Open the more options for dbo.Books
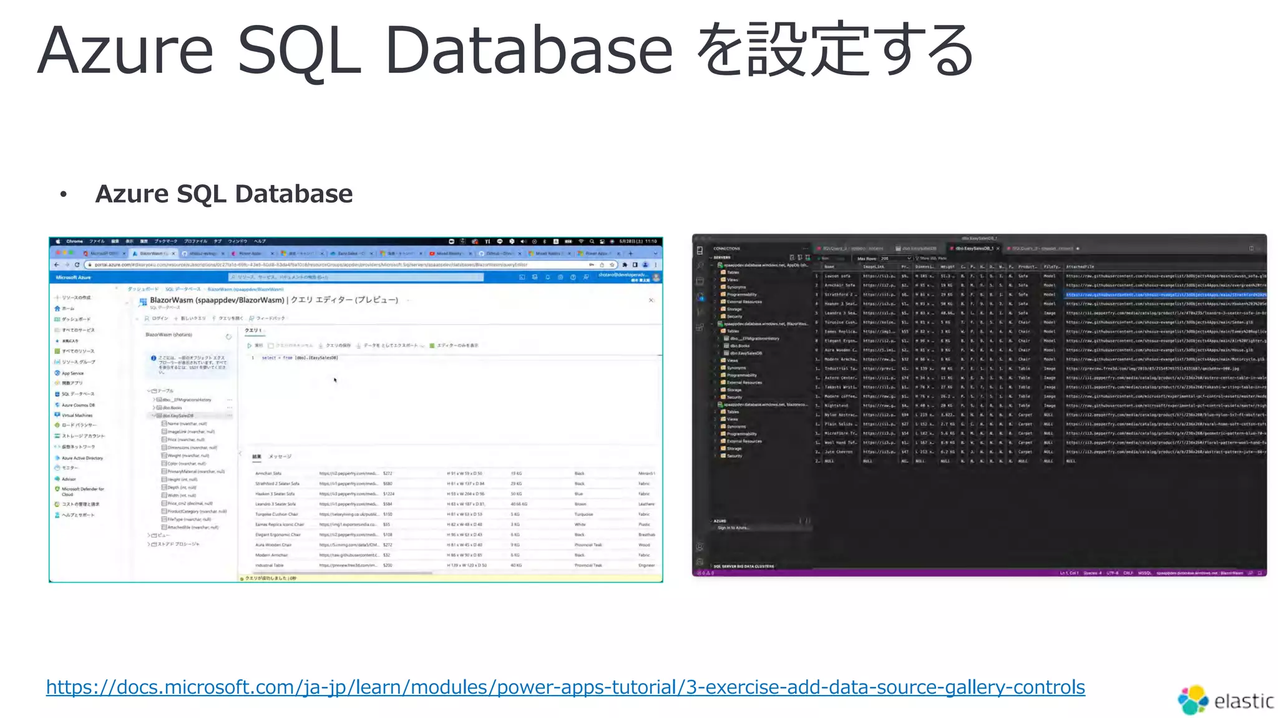This screenshot has width=1278, height=718. point(230,408)
